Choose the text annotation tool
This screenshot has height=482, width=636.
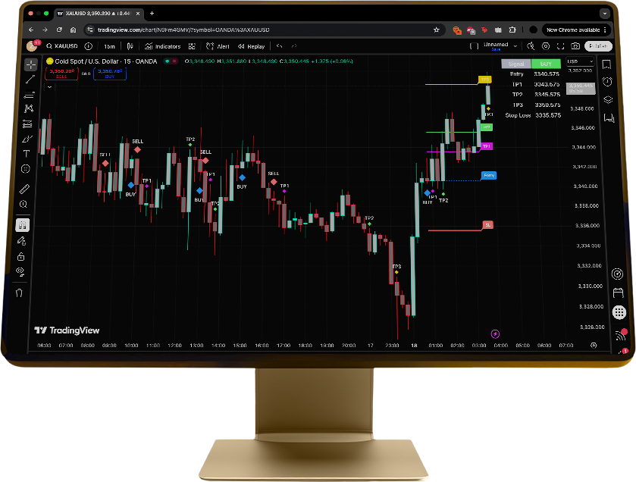coord(27,154)
